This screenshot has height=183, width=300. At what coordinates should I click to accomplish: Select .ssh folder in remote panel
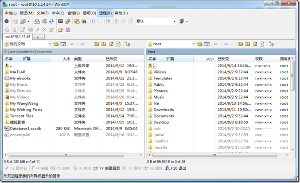[x=157, y=129]
